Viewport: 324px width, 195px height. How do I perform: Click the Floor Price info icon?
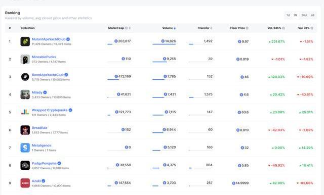click(x=247, y=28)
